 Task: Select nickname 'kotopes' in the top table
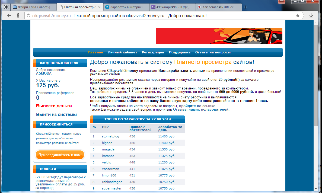pyautogui.click(x=108, y=156)
